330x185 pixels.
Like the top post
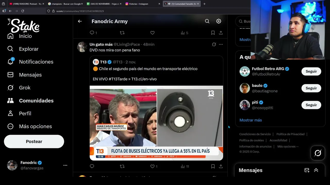152,33
